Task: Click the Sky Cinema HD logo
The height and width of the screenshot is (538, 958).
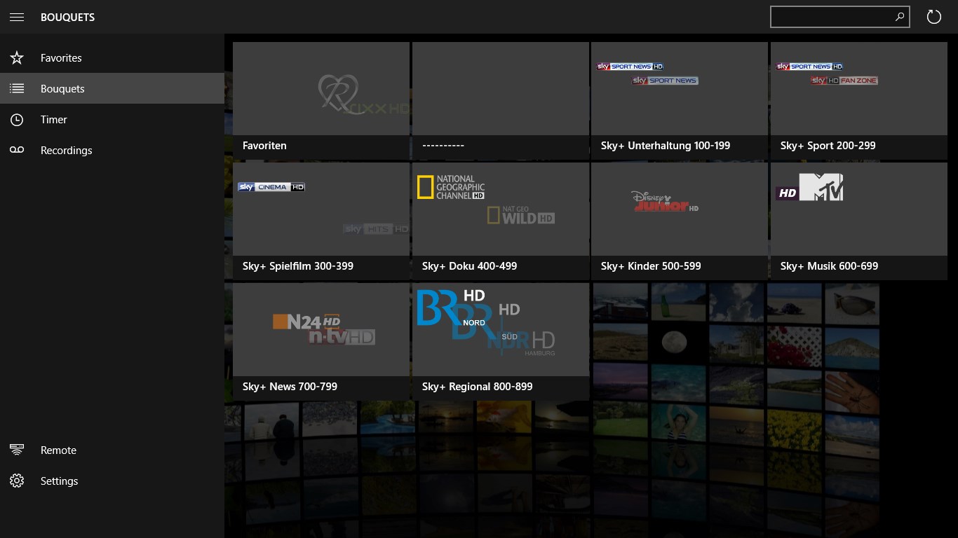Action: point(271,187)
